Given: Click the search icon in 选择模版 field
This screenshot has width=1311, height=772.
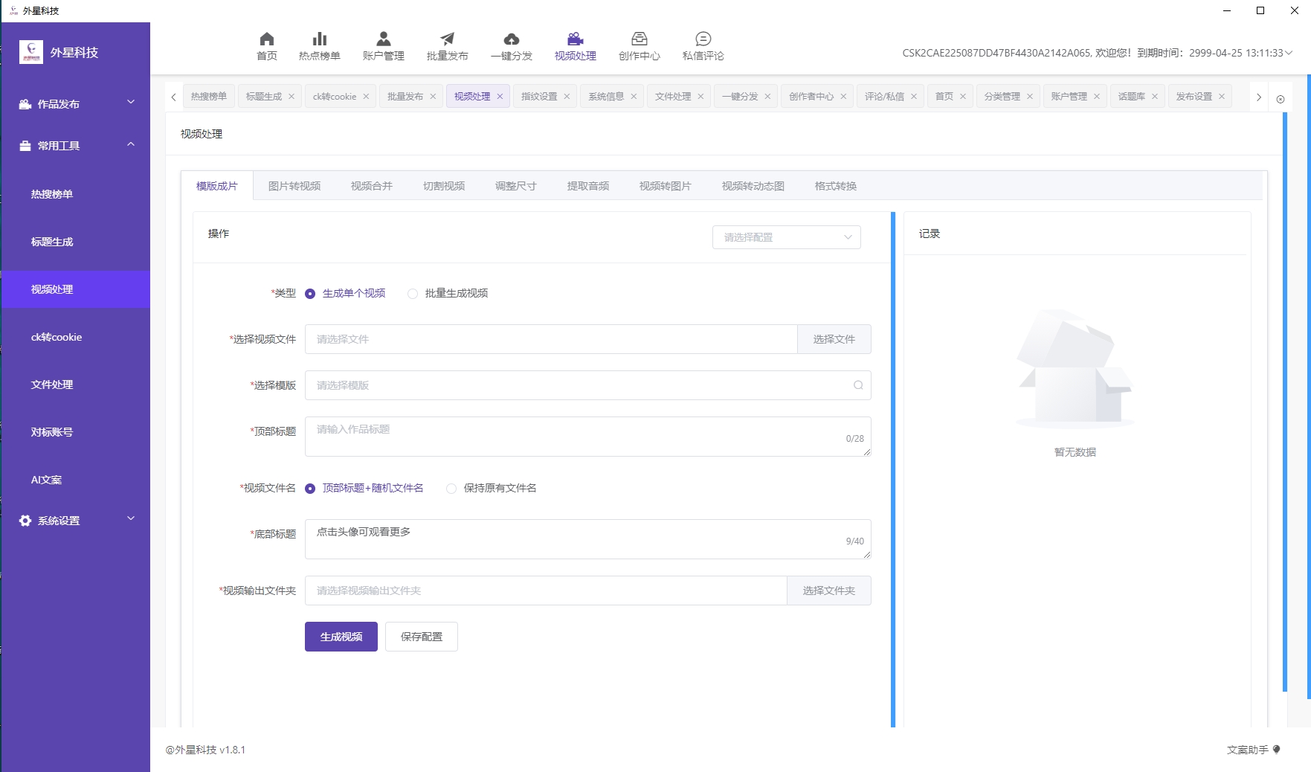Looking at the screenshot, I should point(858,385).
